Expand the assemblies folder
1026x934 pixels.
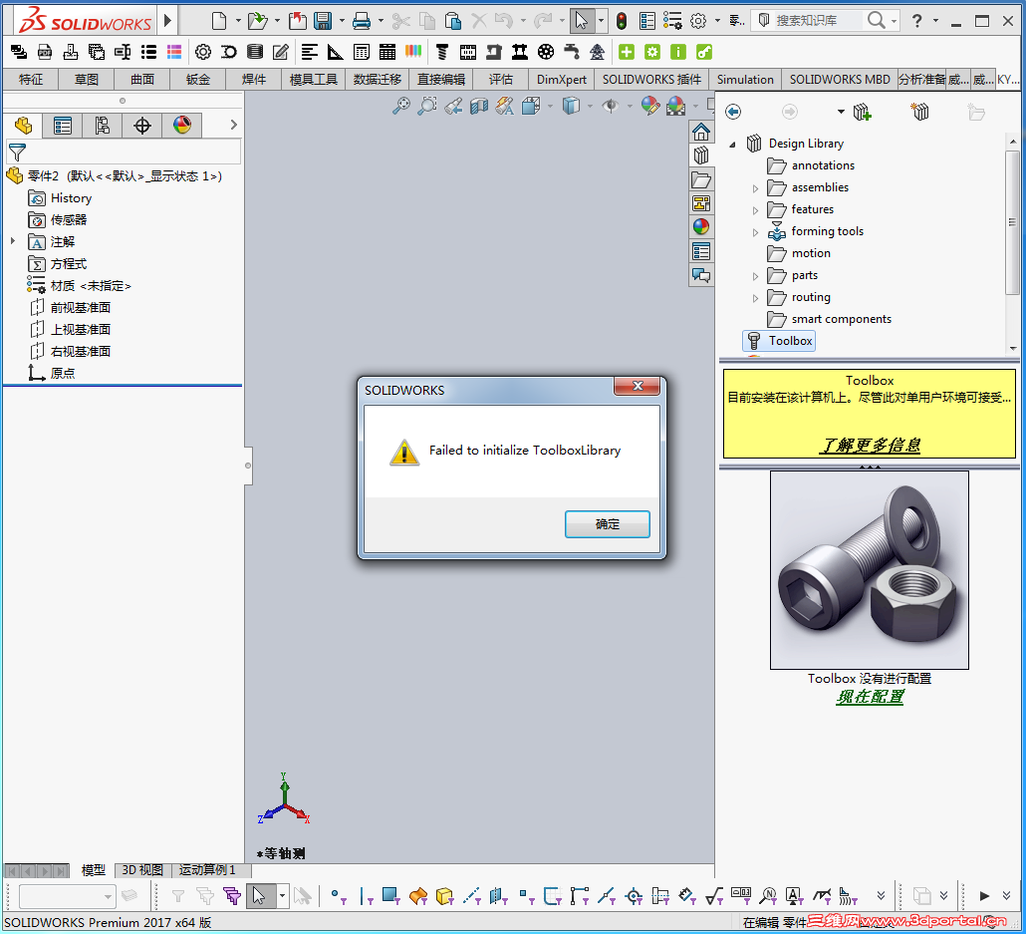click(x=755, y=188)
